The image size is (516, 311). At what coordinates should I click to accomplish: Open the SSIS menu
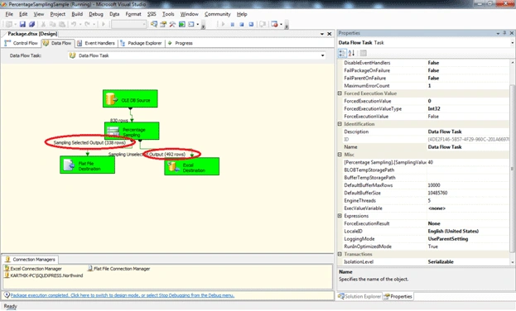pyautogui.click(x=152, y=14)
